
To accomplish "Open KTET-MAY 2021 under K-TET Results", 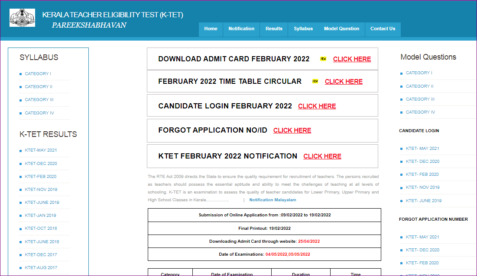I will coord(41,150).
